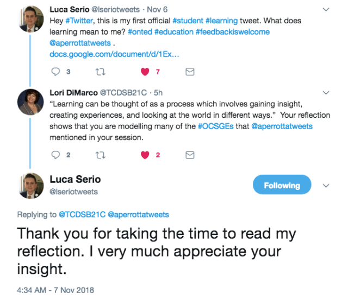The image size is (348, 299).
Task: Open dropdown chevron beside Following button
Action: [326, 185]
